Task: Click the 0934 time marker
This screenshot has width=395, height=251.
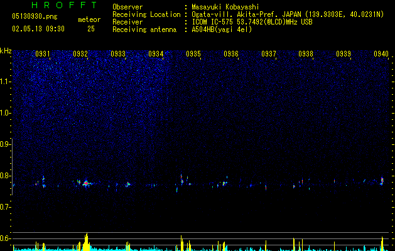Action: [x=156, y=53]
